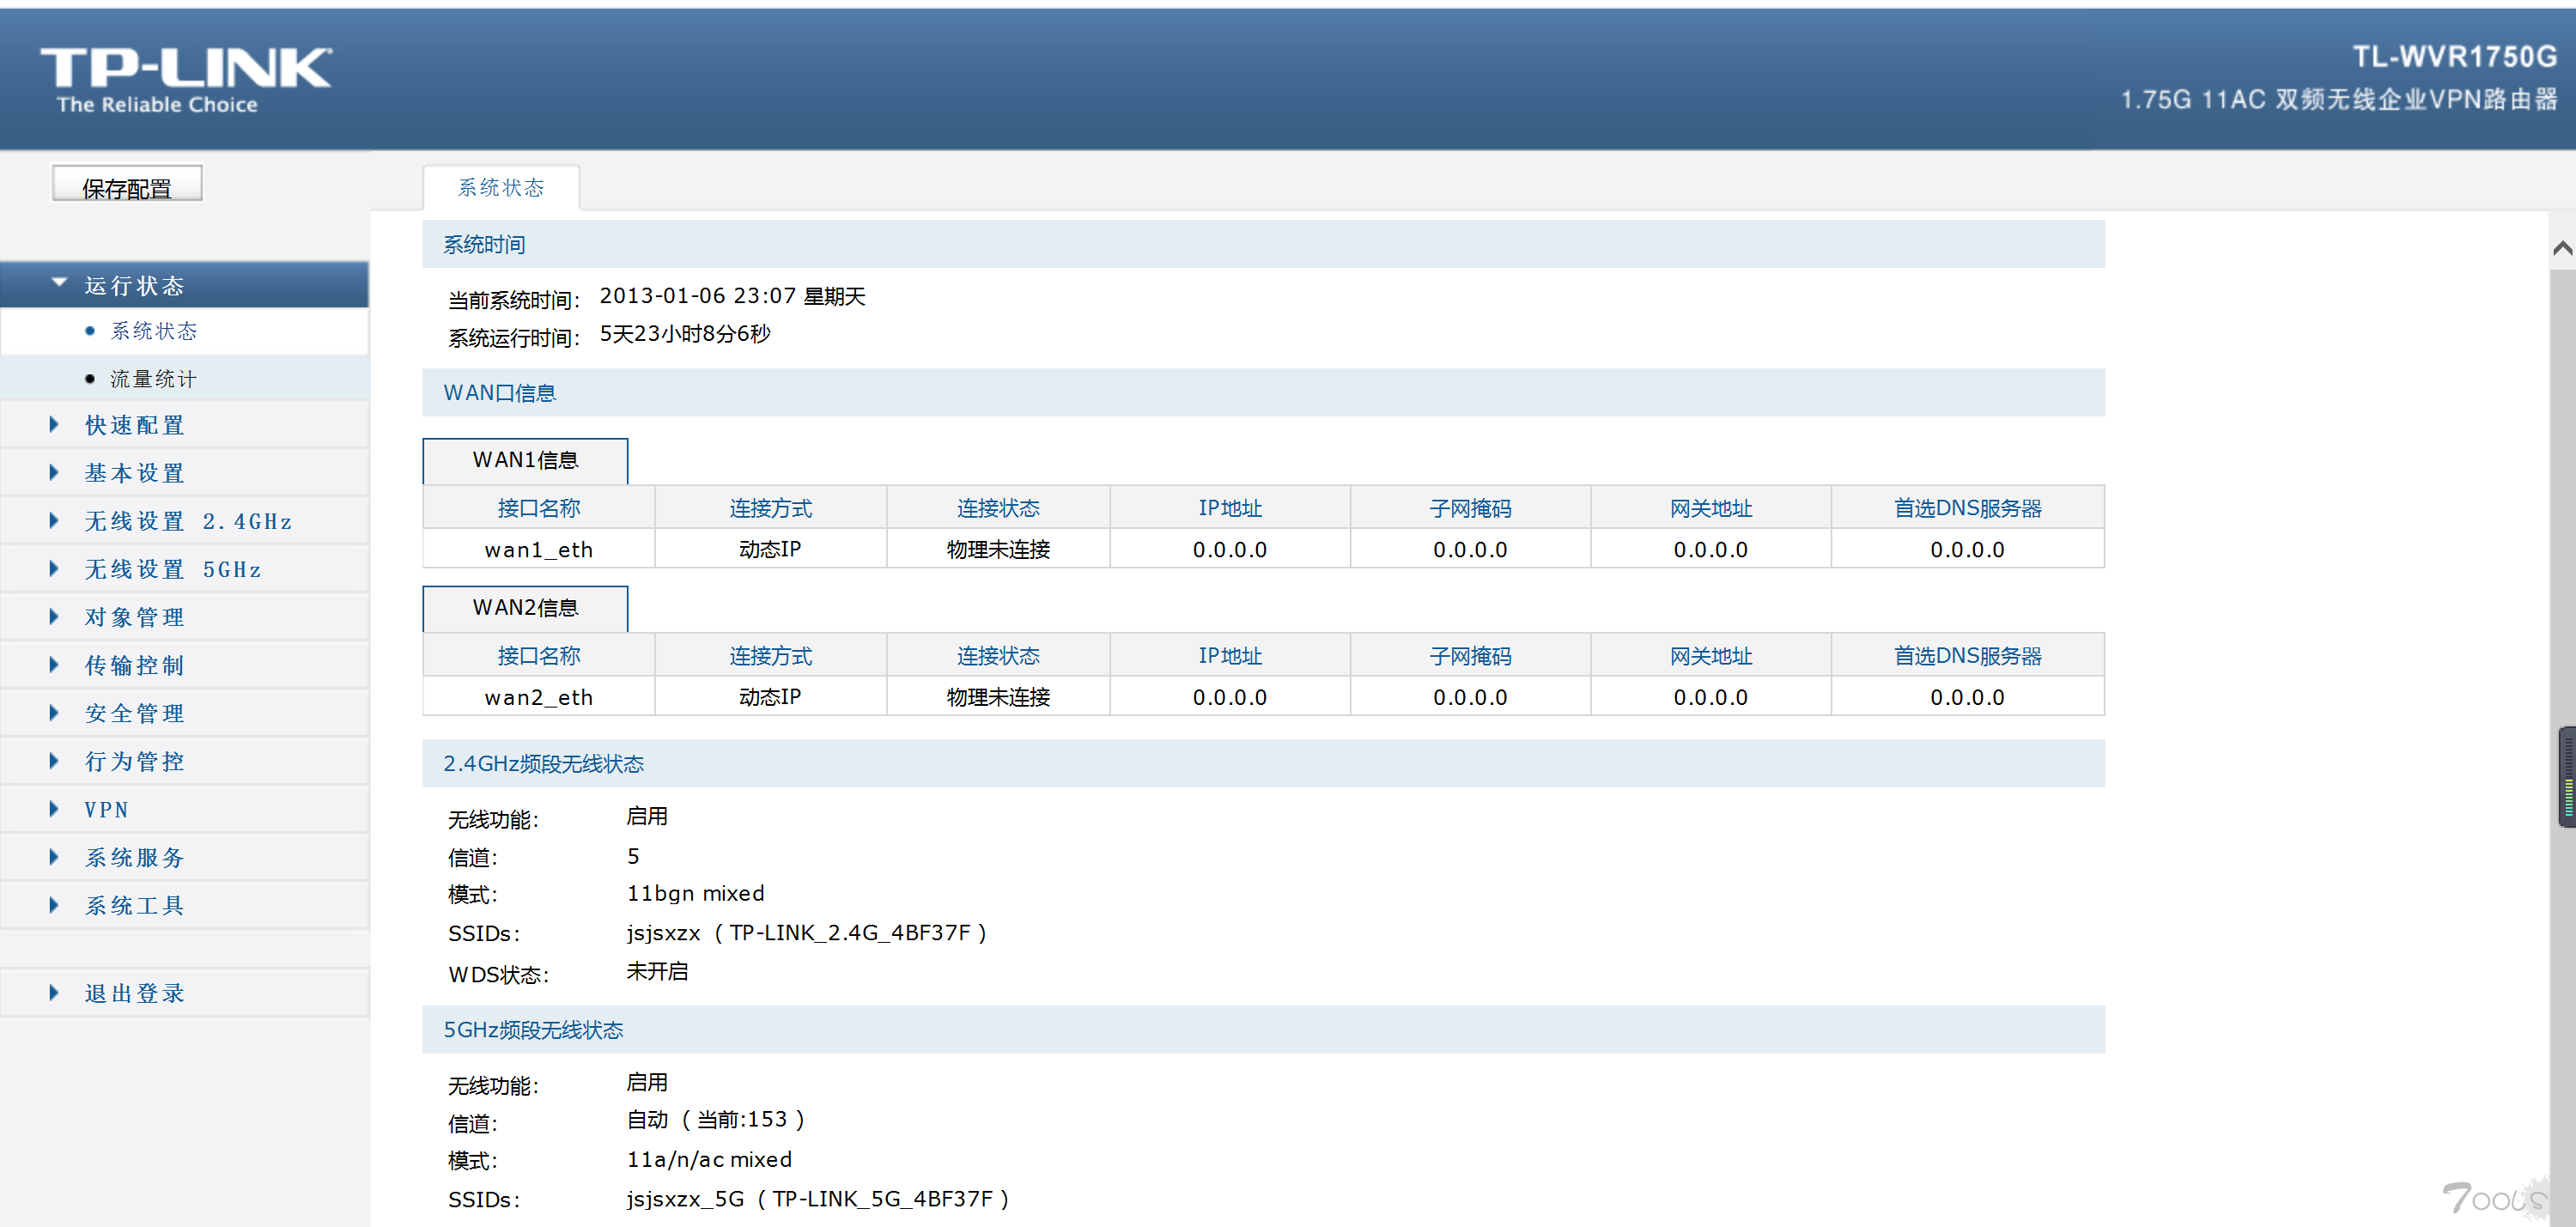Screen dimensions: 2576x1227
Task: Expand the VPN menu arrow
Action: [x=54, y=809]
